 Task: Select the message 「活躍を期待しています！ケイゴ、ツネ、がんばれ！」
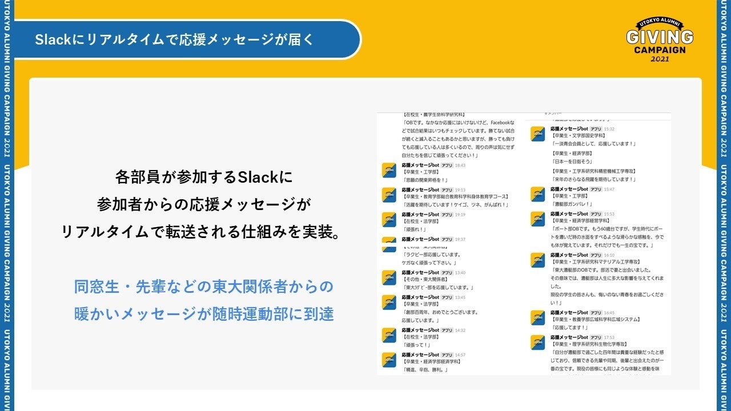455,204
